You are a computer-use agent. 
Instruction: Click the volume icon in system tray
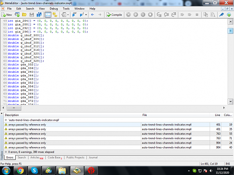click(x=211, y=171)
